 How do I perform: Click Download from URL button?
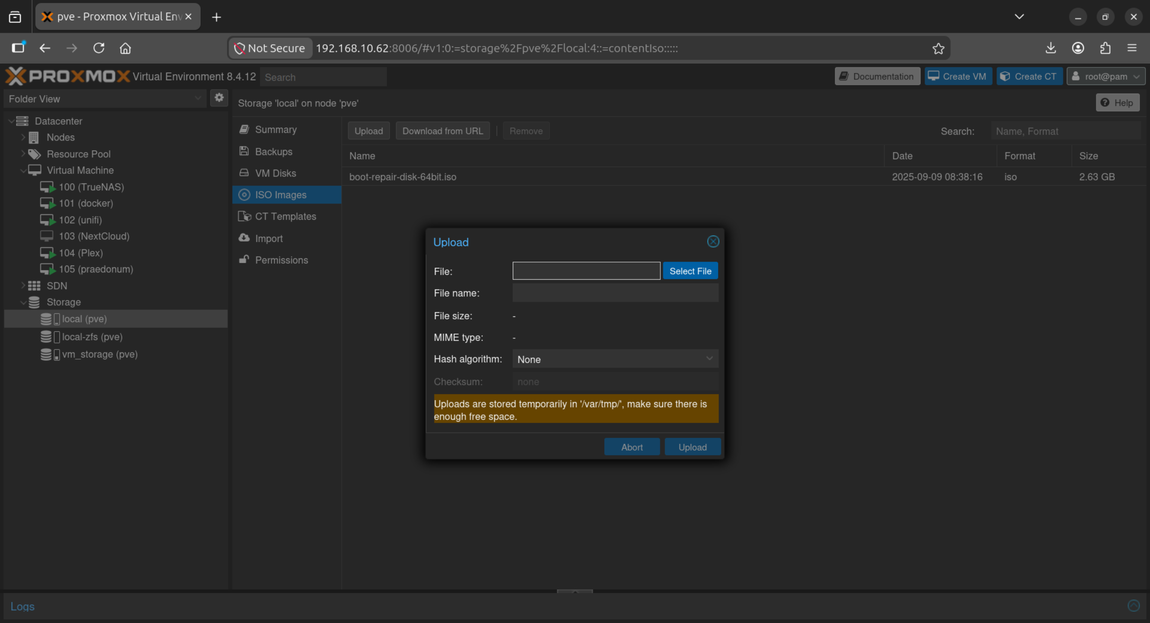(x=442, y=131)
